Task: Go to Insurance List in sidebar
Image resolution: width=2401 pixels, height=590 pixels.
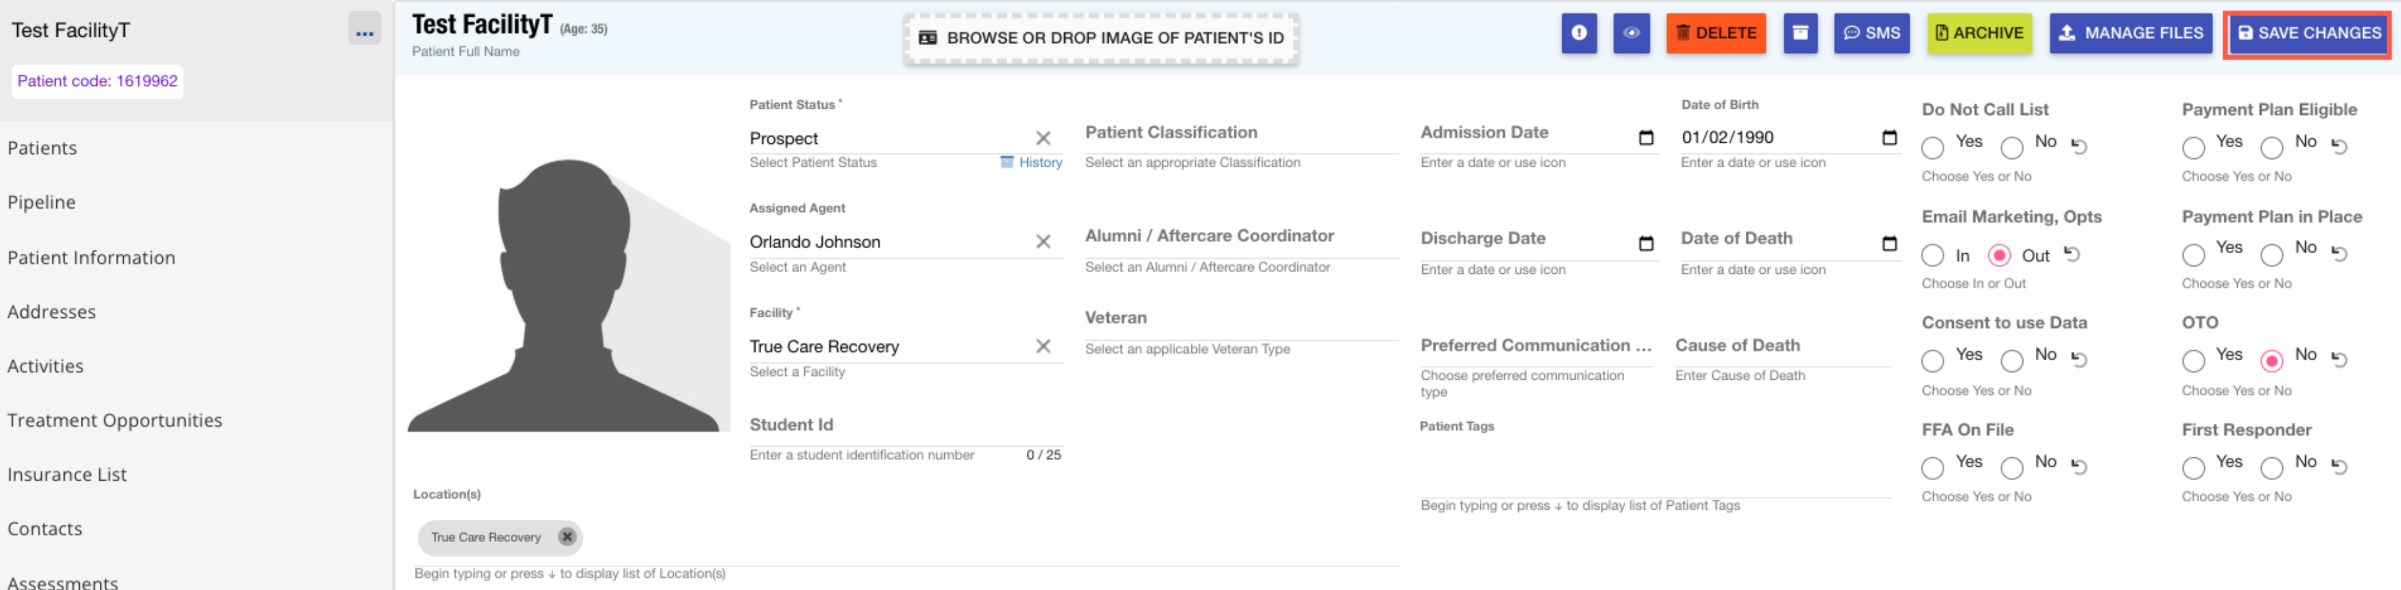Action: click(x=67, y=475)
